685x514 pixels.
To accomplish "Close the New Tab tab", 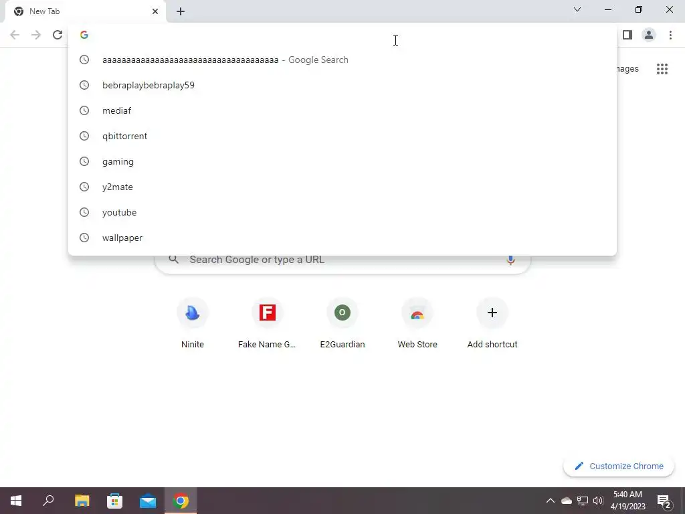I will pos(155,11).
